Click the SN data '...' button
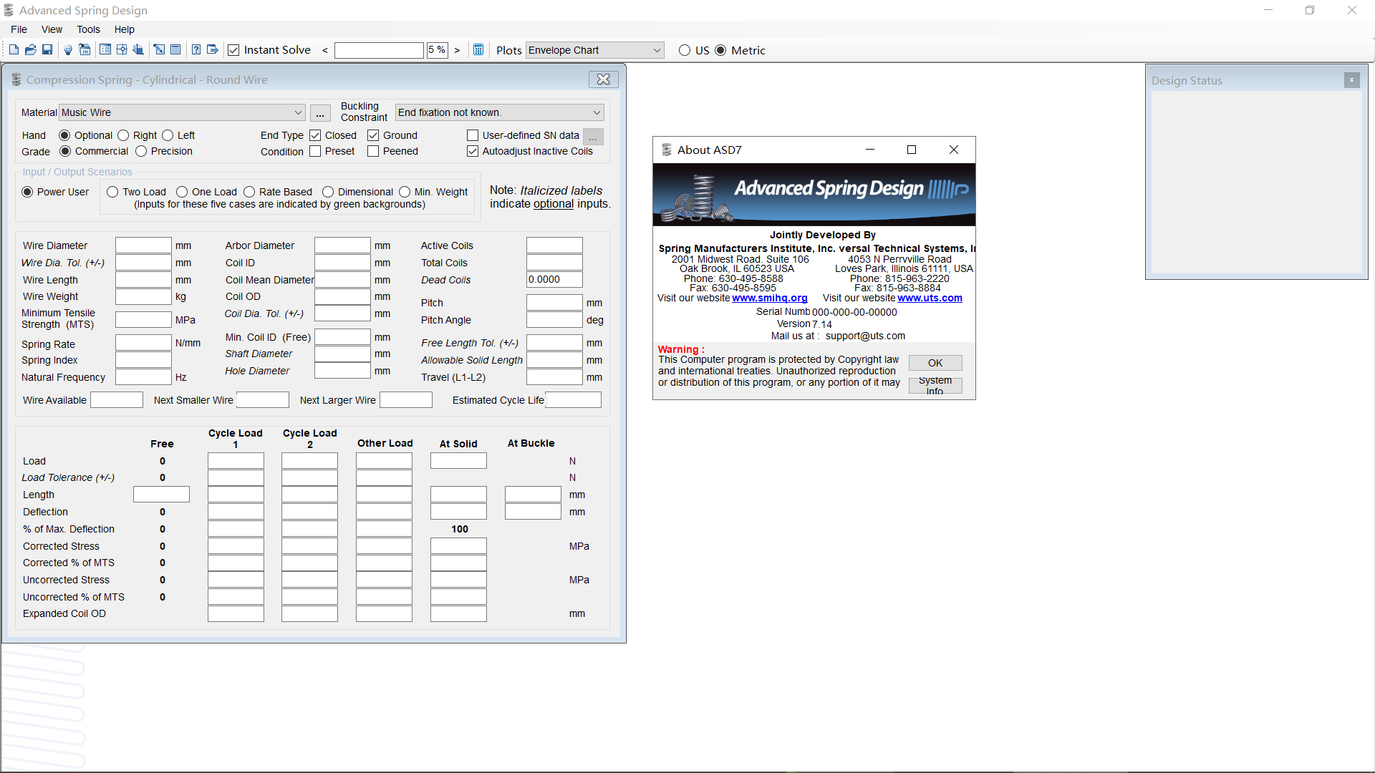The image size is (1375, 773). tap(593, 137)
